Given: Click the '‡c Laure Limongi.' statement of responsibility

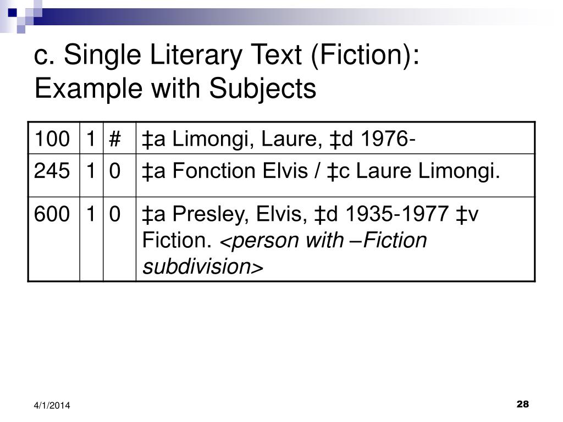Looking at the screenshot, I should point(413,171).
